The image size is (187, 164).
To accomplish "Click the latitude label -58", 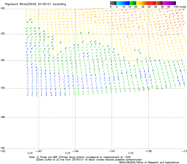I will [2, 117].
